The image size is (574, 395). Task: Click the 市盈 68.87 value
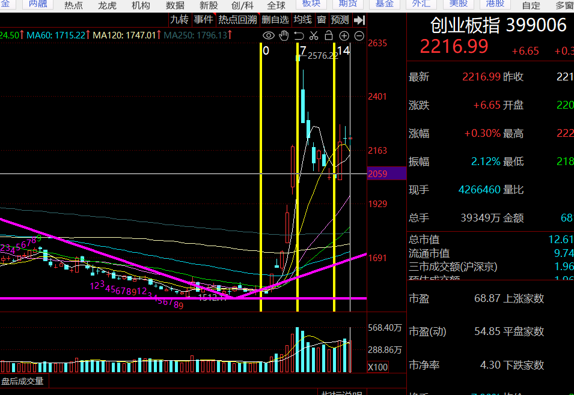(487, 298)
